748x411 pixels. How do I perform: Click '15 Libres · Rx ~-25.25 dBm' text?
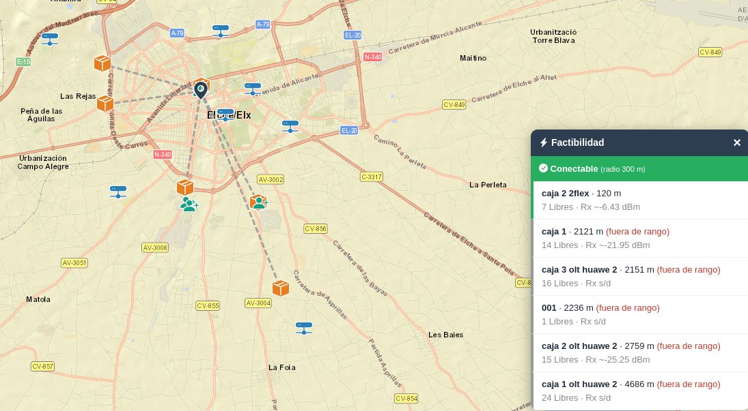tap(596, 360)
